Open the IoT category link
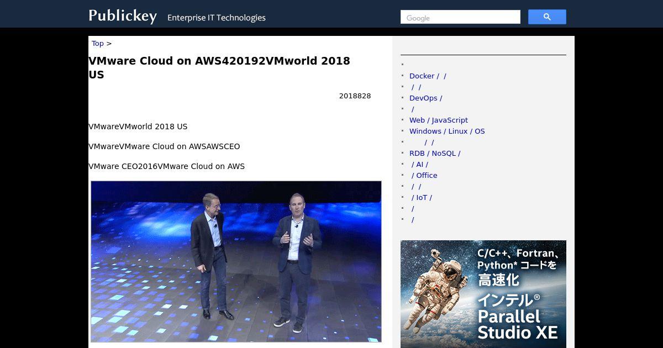This screenshot has height=348, width=663. [422, 198]
